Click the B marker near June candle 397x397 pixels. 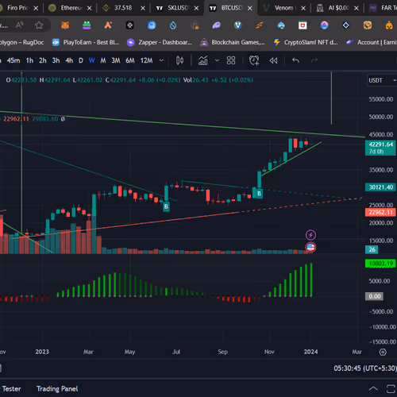[x=166, y=206]
